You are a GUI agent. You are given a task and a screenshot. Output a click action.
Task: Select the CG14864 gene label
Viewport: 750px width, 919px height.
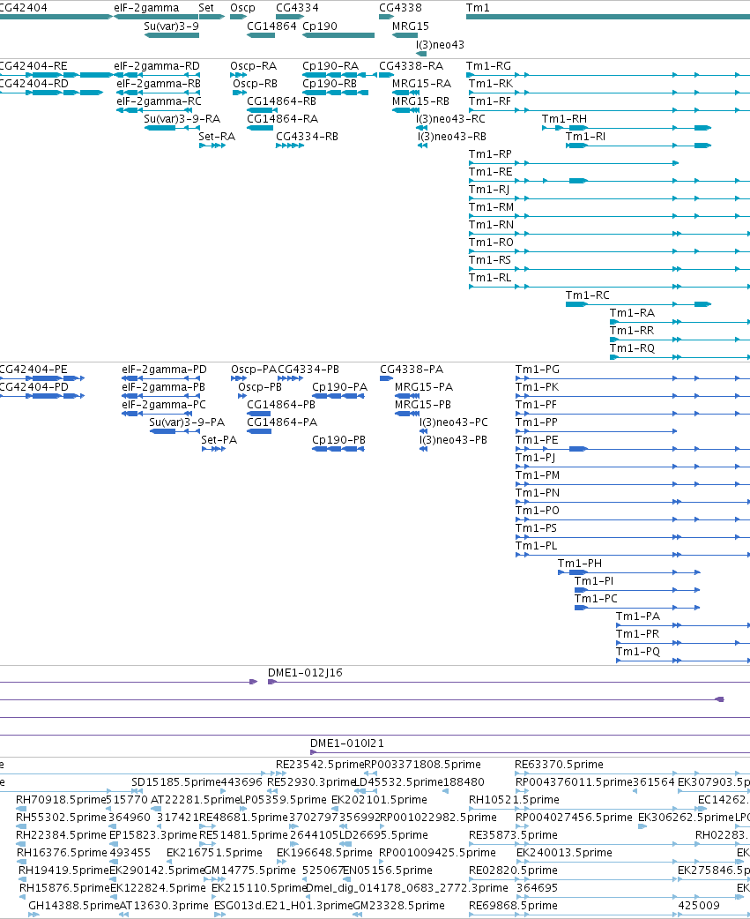coord(271,26)
